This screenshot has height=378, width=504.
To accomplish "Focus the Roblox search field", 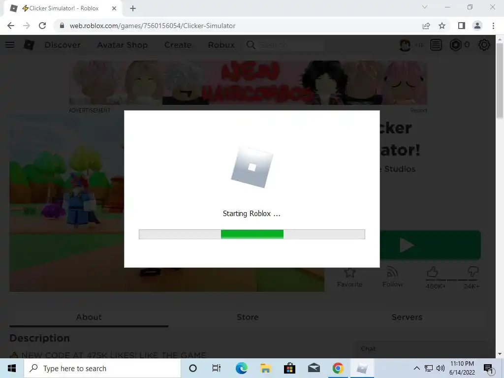I will pyautogui.click(x=291, y=45).
